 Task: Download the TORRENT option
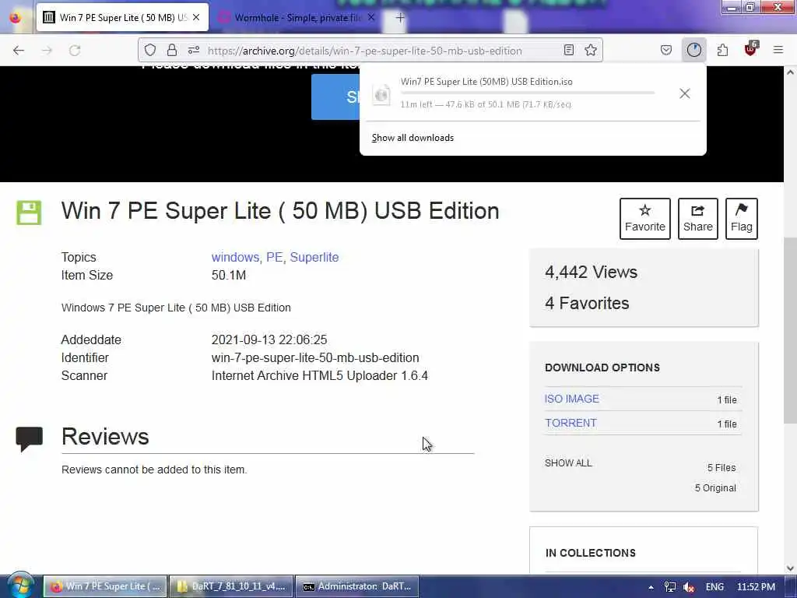coord(571,423)
